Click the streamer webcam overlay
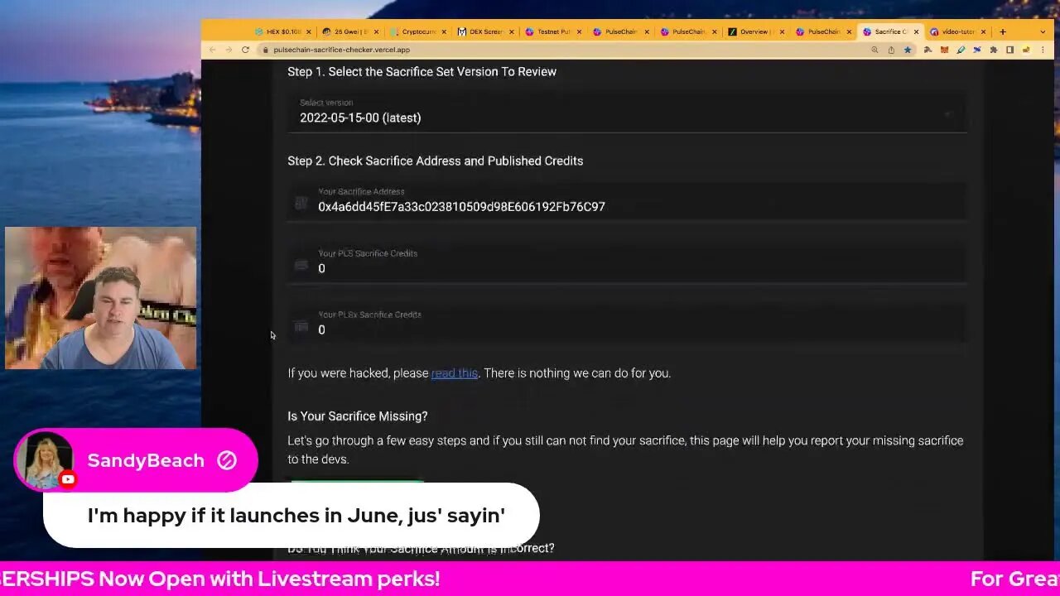Viewport: 1060px width, 596px height. [x=100, y=298]
